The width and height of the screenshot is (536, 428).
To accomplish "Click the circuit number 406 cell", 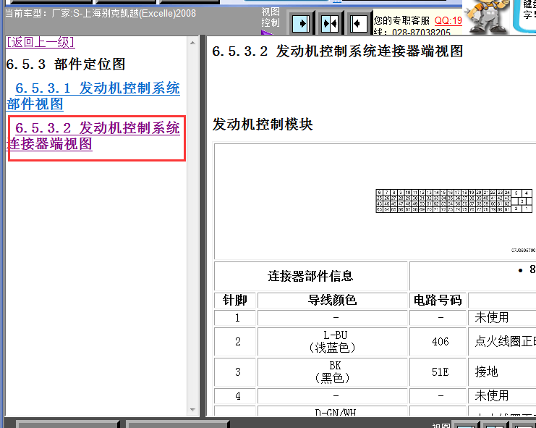I will [x=439, y=341].
